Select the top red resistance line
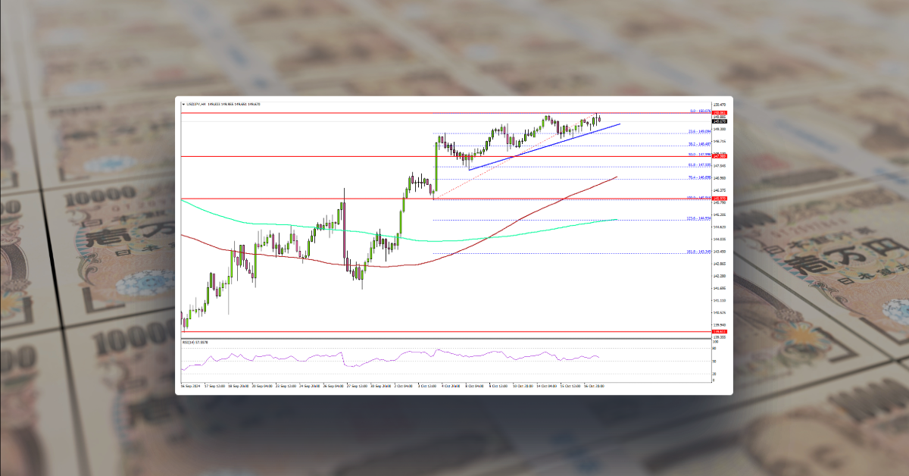 coord(454,112)
